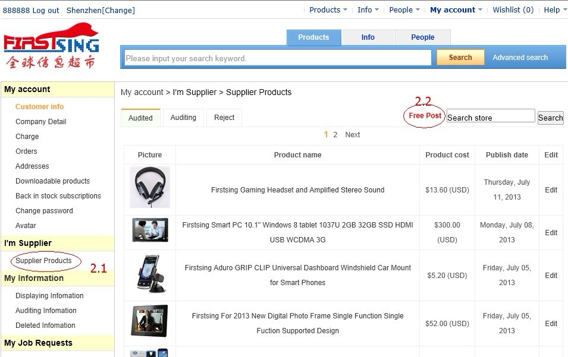Click the $52.00 (USD) price cell
Viewport: 568px width, 357px height.
[x=447, y=323]
